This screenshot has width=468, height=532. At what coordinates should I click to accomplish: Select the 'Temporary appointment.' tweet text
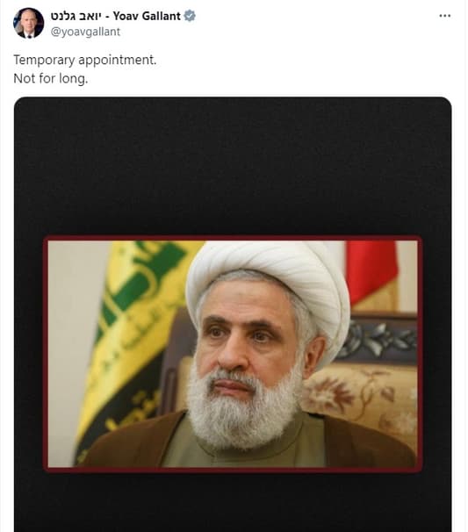[x=85, y=60]
